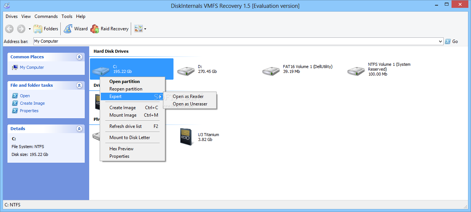Select the Expert submenu entry

(133, 96)
